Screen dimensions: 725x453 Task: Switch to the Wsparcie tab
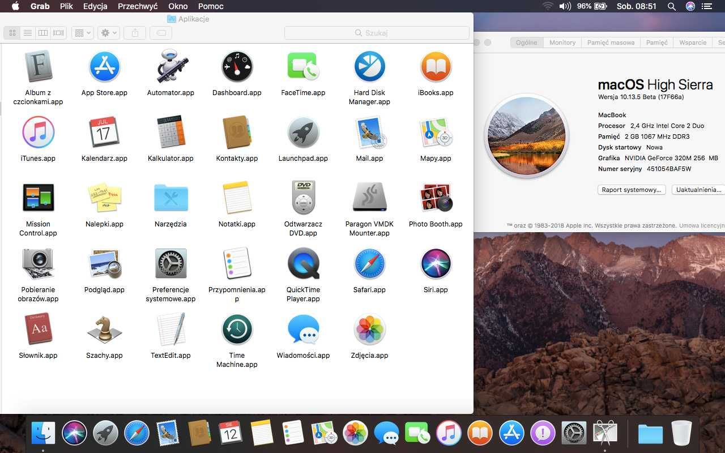tap(693, 42)
